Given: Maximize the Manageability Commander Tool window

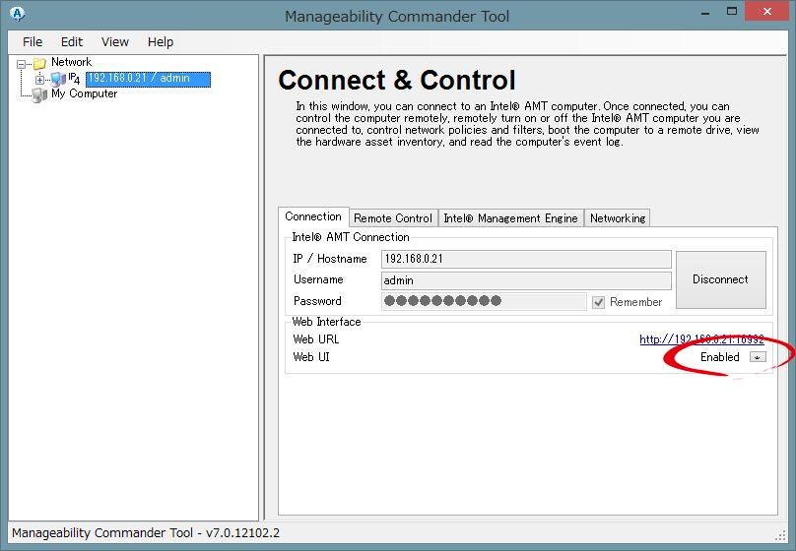Looking at the screenshot, I should coord(732,11).
